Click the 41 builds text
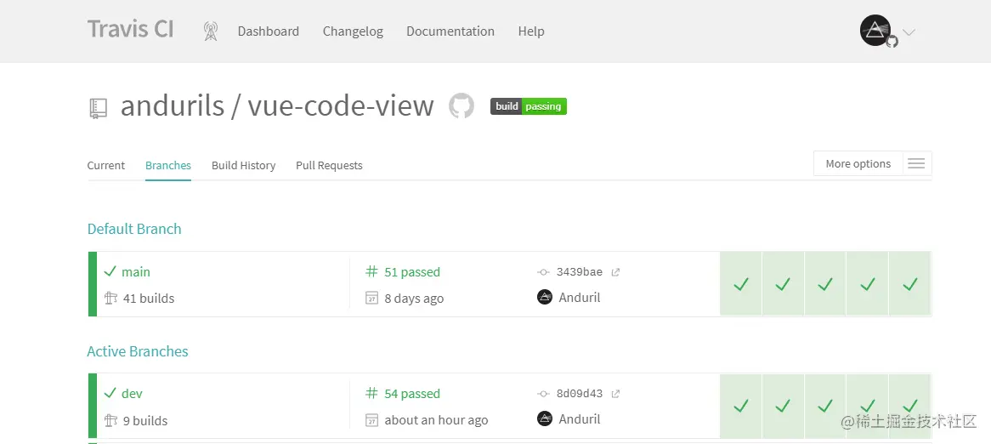The image size is (991, 444). pyautogui.click(x=149, y=298)
